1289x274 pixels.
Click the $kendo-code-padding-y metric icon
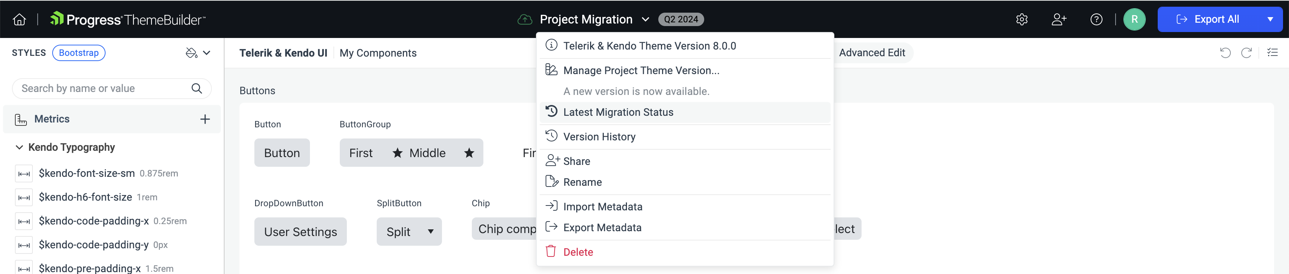[23, 245]
